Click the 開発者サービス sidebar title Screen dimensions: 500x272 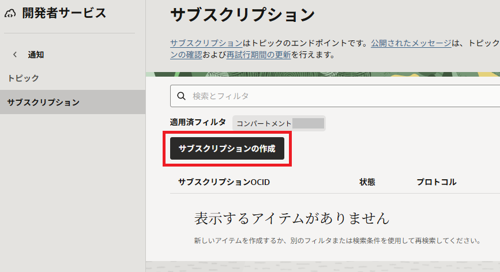pyautogui.click(x=64, y=14)
